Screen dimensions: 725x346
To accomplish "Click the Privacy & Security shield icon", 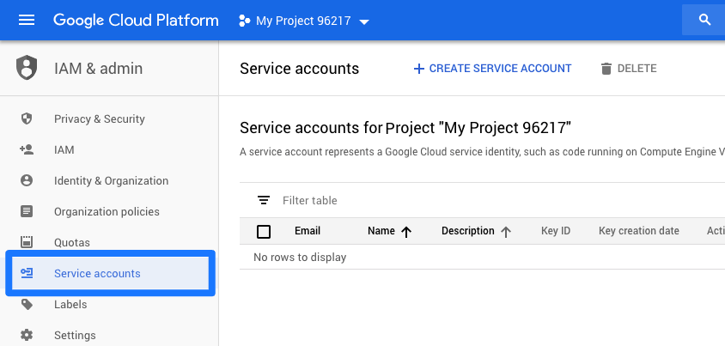I will click(27, 119).
